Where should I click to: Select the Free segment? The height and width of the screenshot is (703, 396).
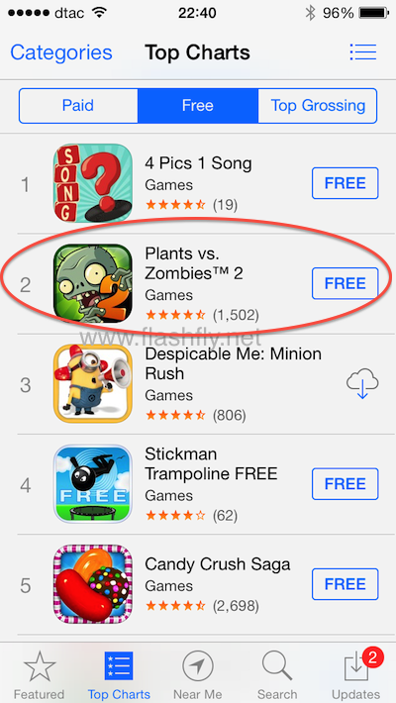click(198, 106)
